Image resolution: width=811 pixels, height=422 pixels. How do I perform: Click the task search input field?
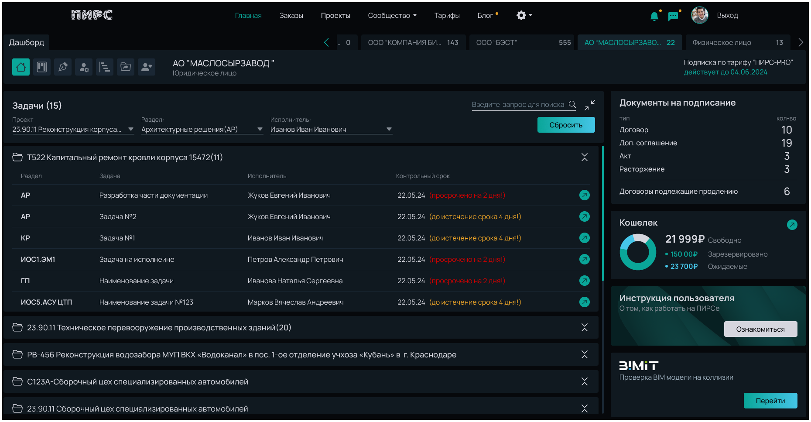(x=518, y=105)
